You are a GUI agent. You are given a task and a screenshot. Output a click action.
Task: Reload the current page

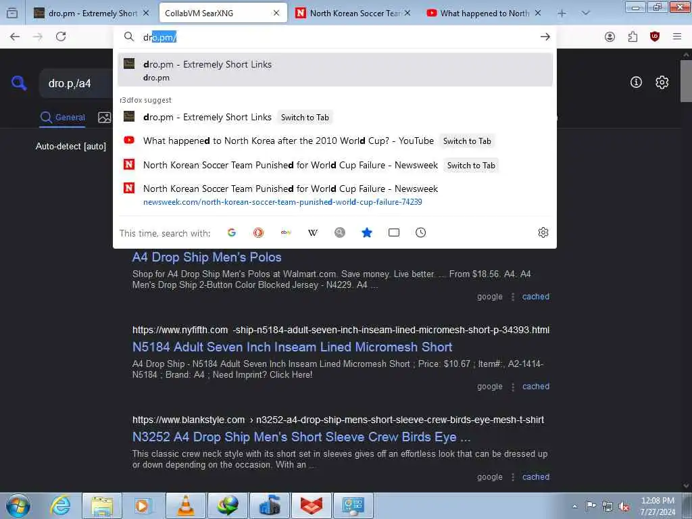pos(61,36)
